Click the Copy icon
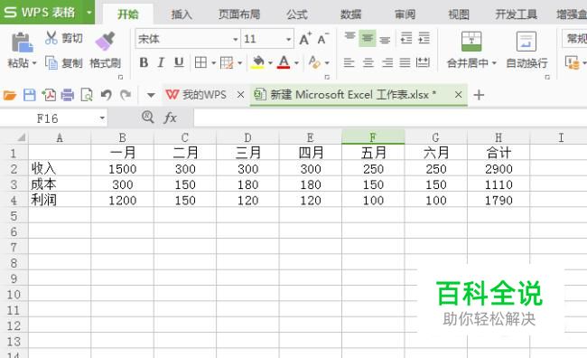The image size is (587, 358). click(x=51, y=62)
